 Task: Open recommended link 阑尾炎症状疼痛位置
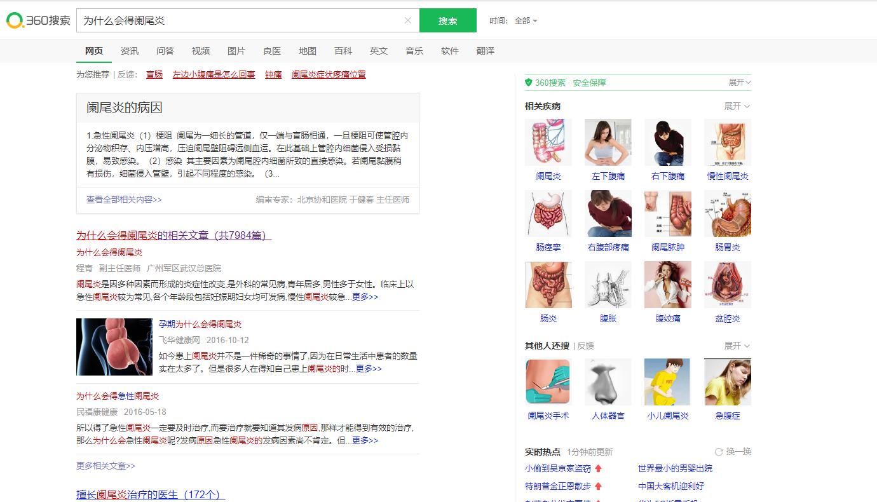(x=329, y=74)
